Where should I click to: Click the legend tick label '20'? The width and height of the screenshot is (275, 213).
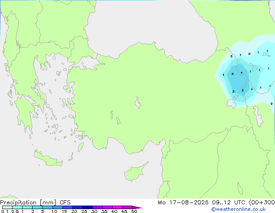[x=74, y=211]
